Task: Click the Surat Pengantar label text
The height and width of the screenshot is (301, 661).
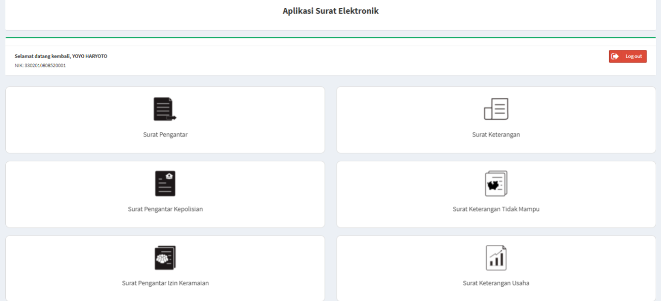Action: tap(165, 135)
